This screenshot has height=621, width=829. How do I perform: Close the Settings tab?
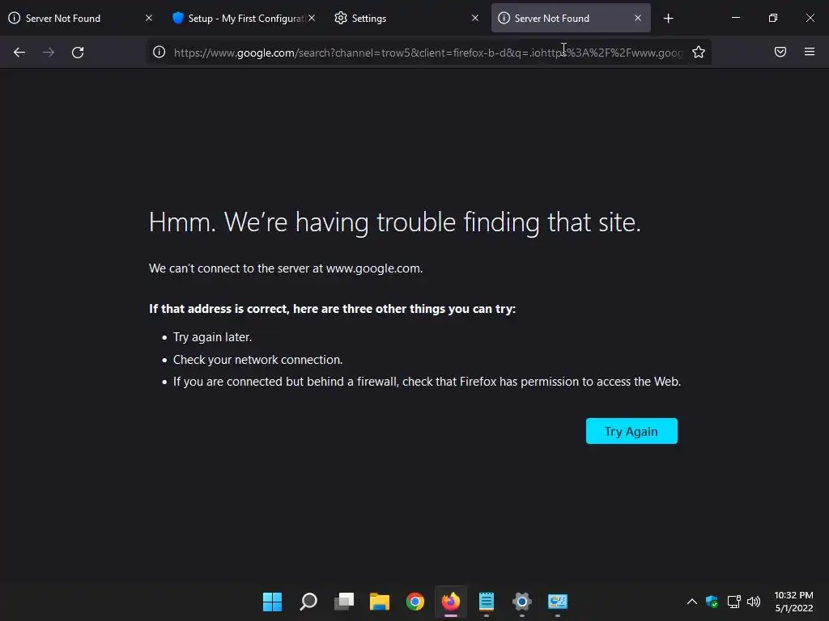point(474,18)
